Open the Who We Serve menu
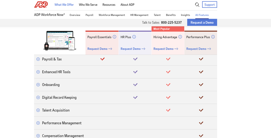Viewport: 271px width, 138px height. (88, 5)
